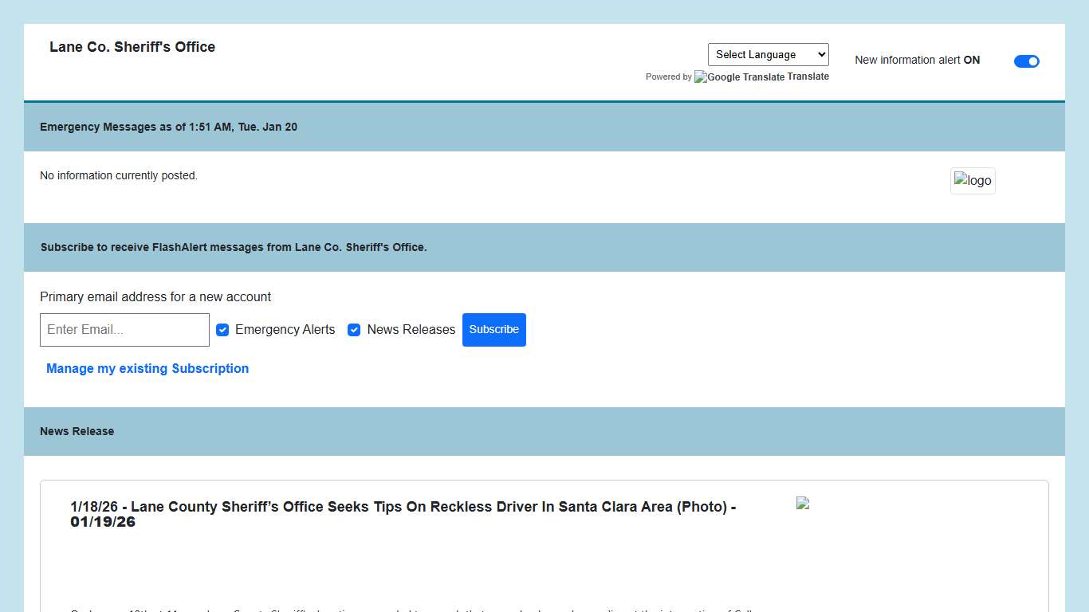This screenshot has width=1089, height=612.
Task: Click the Emergency Messages section header
Action: [x=168, y=127]
